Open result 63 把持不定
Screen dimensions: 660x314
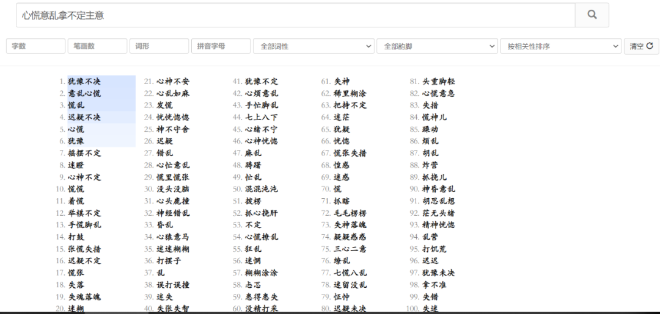(350, 105)
